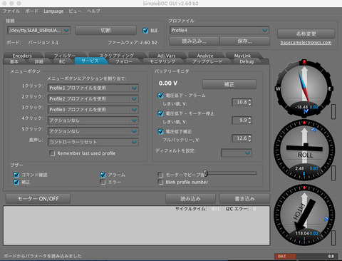The height and width of the screenshot is (261, 342).
Task: Toggle the BLE checkbox
Action: 145,31
